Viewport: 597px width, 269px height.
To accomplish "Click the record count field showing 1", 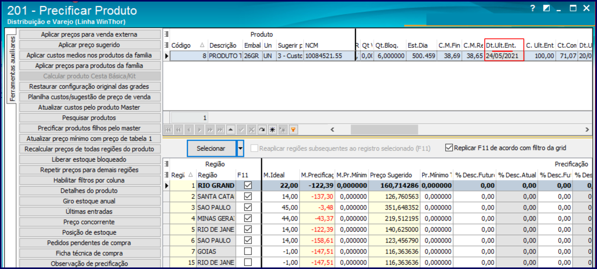I will [189, 118].
